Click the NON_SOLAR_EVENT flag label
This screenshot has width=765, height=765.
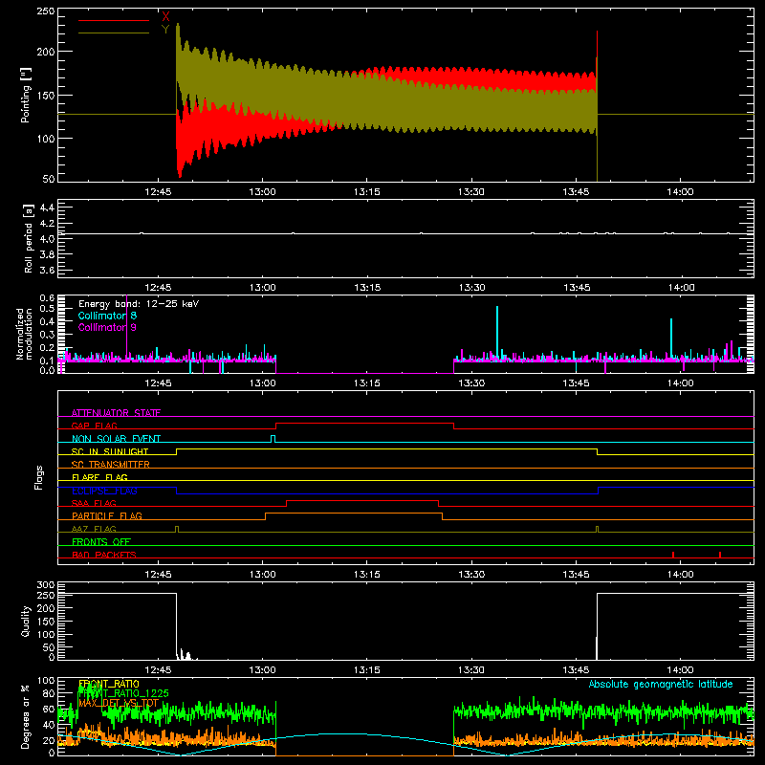pos(116,439)
